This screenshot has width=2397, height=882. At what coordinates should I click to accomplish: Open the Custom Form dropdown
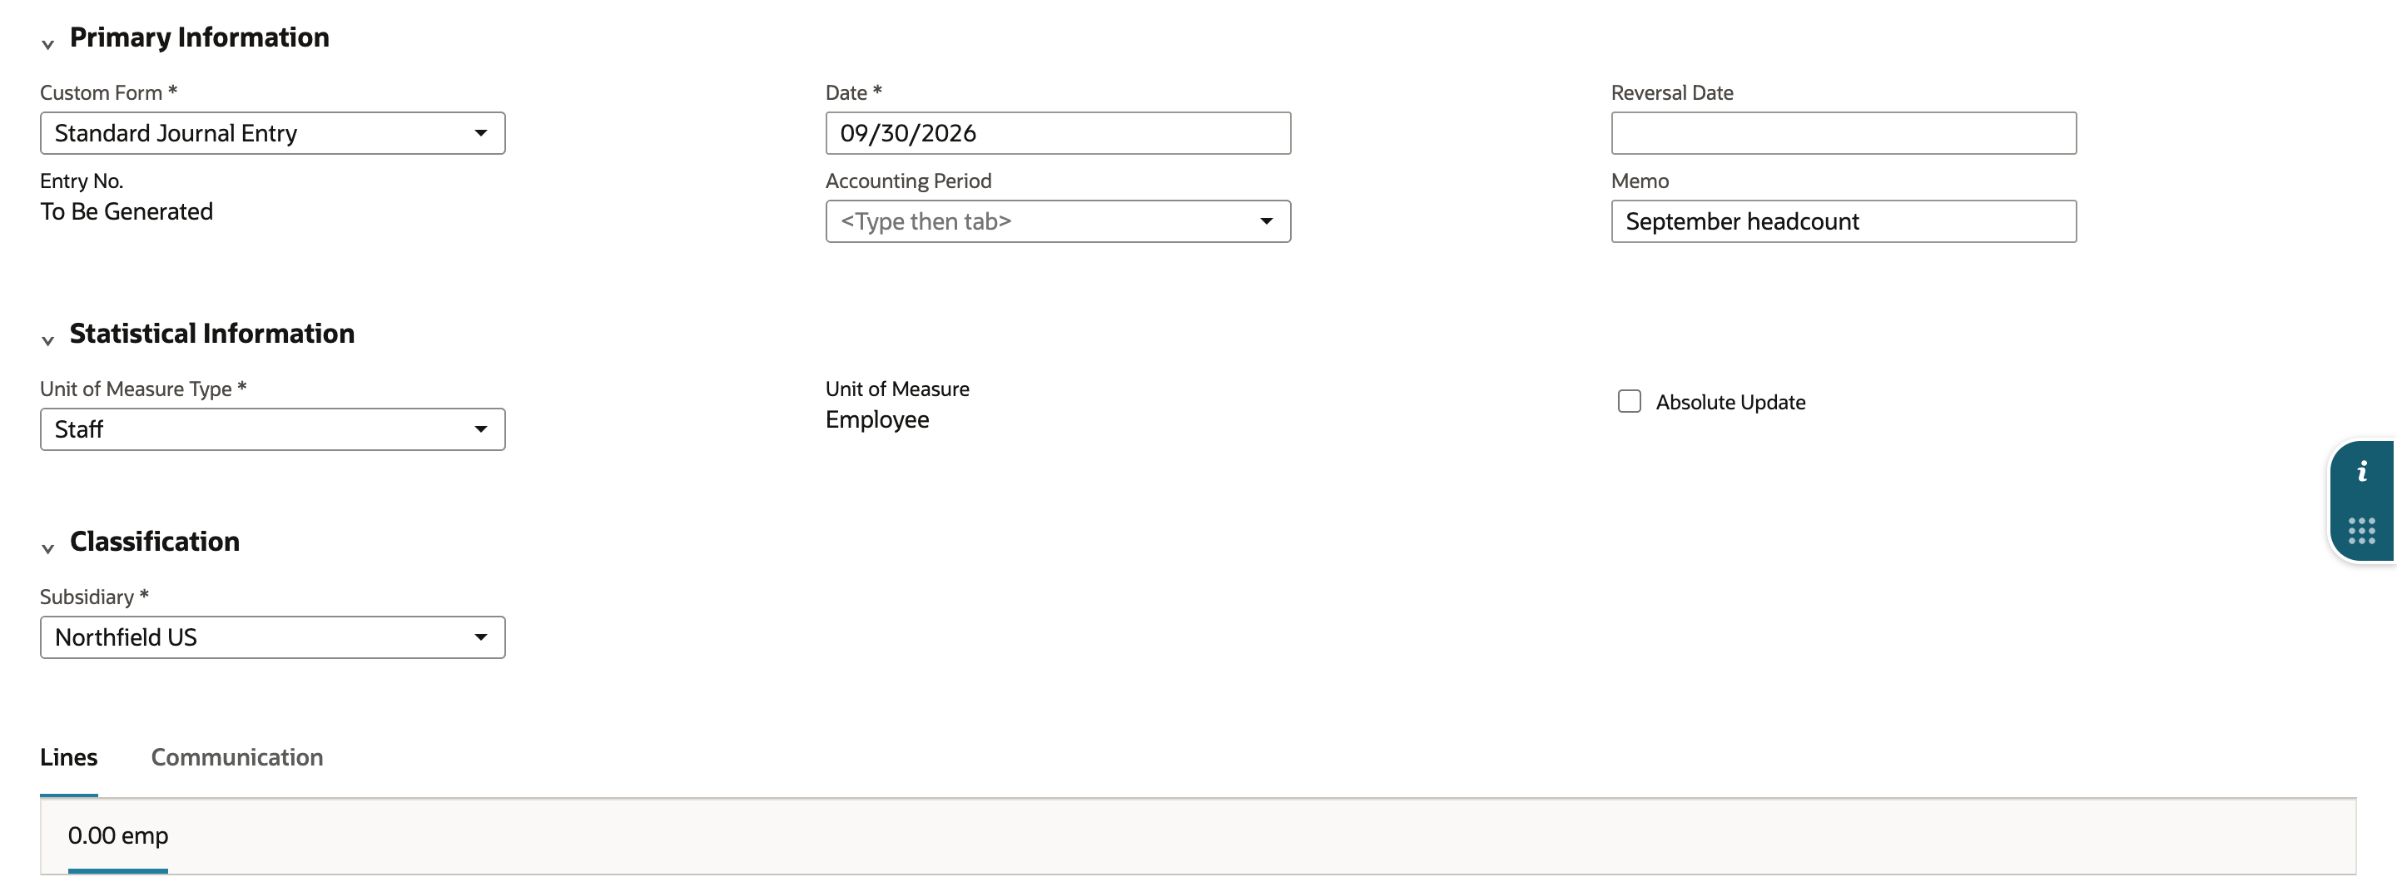(x=273, y=133)
